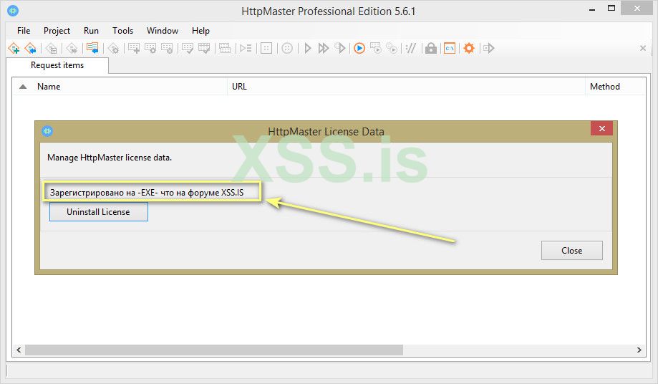658x384 pixels.
Task: Click the registered-to license text line
Action: [x=147, y=193]
